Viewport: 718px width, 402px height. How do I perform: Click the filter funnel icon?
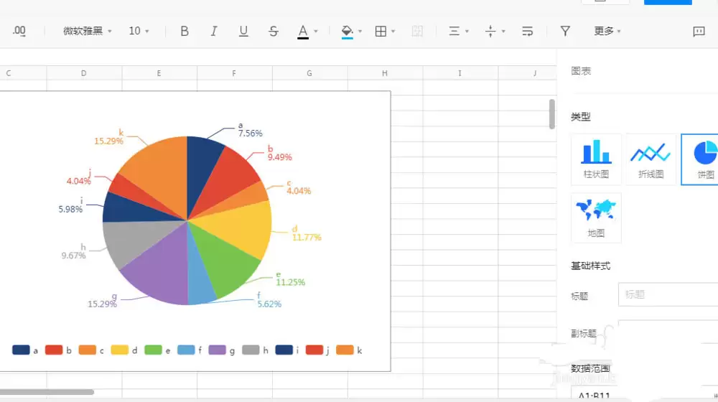click(565, 31)
